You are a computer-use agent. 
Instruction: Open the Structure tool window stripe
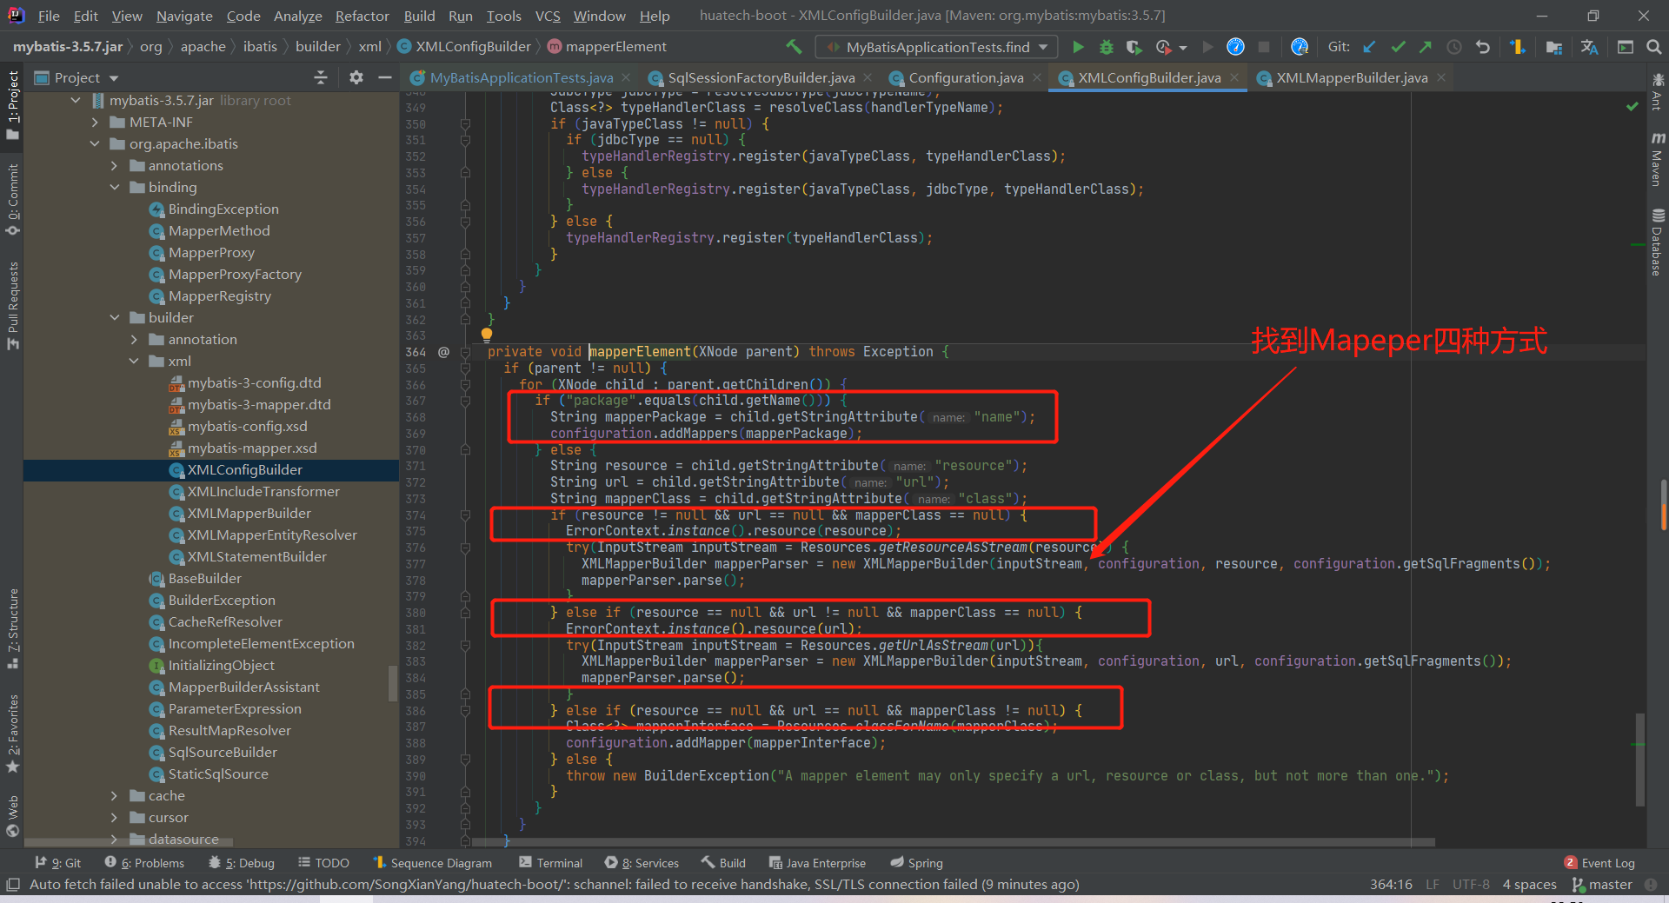click(x=13, y=628)
